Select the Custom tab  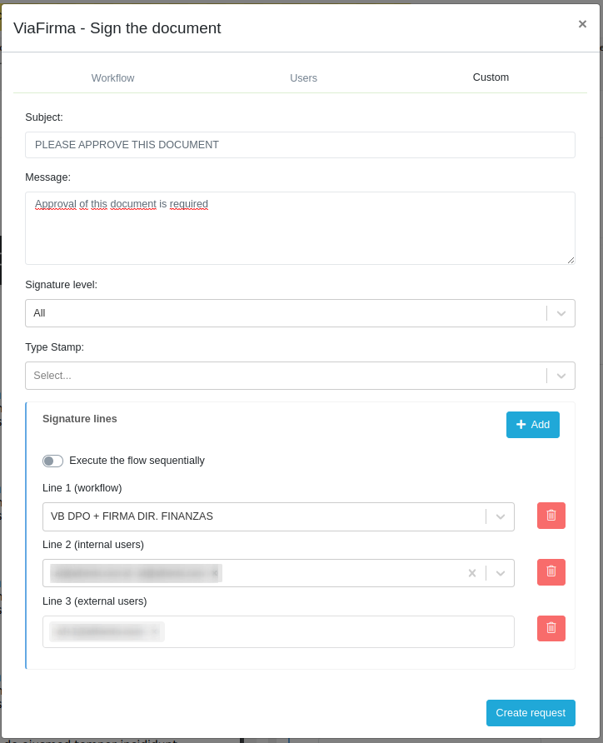[491, 77]
